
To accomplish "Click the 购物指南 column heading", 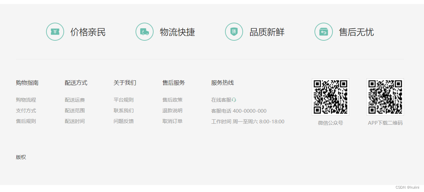I will point(27,83).
